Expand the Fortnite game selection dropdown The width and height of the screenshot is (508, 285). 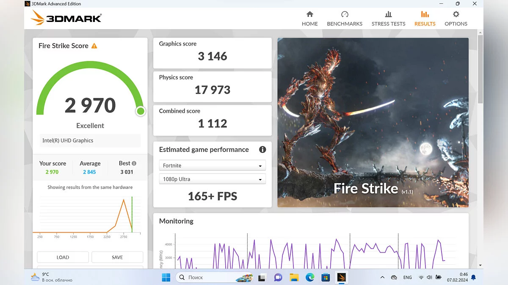(213, 166)
